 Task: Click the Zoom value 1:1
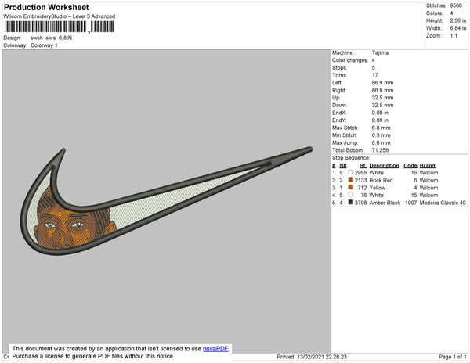tap(454, 36)
